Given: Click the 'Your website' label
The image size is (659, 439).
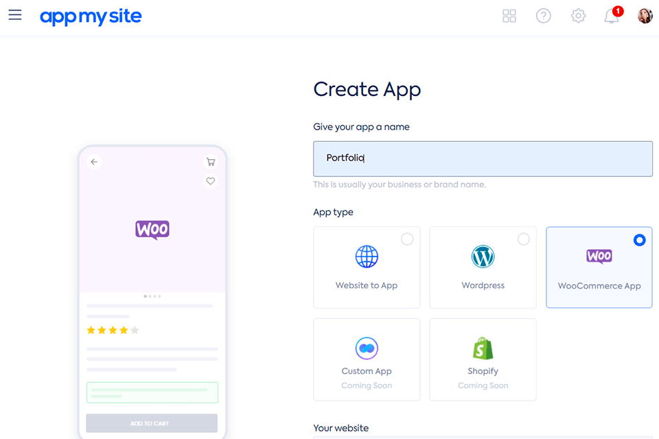Looking at the screenshot, I should pos(341,428).
